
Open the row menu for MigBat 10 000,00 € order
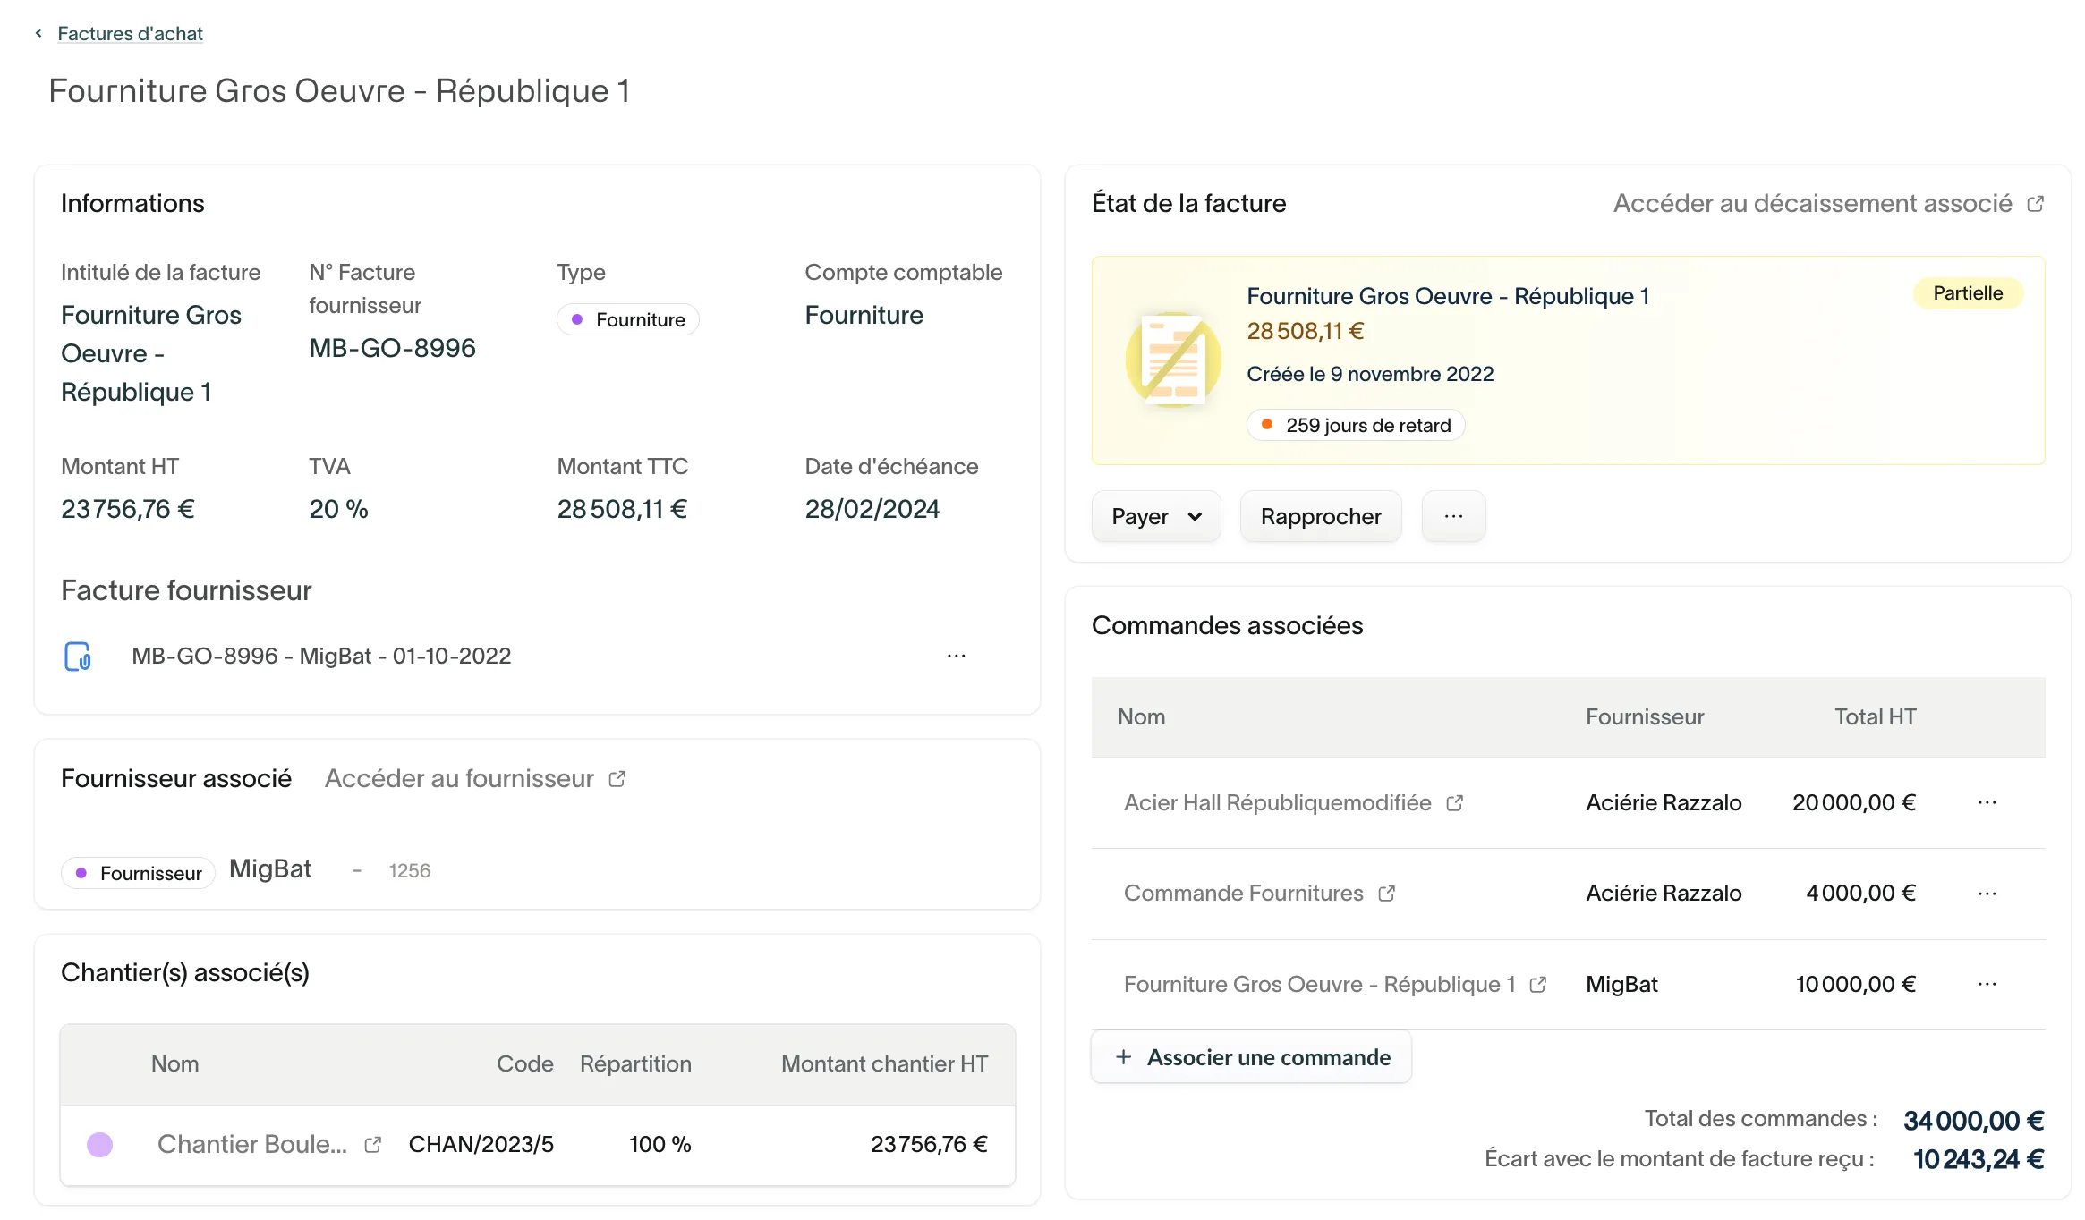pos(1987,984)
